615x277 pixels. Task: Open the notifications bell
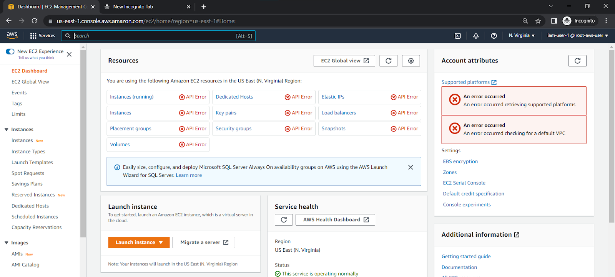tap(476, 36)
